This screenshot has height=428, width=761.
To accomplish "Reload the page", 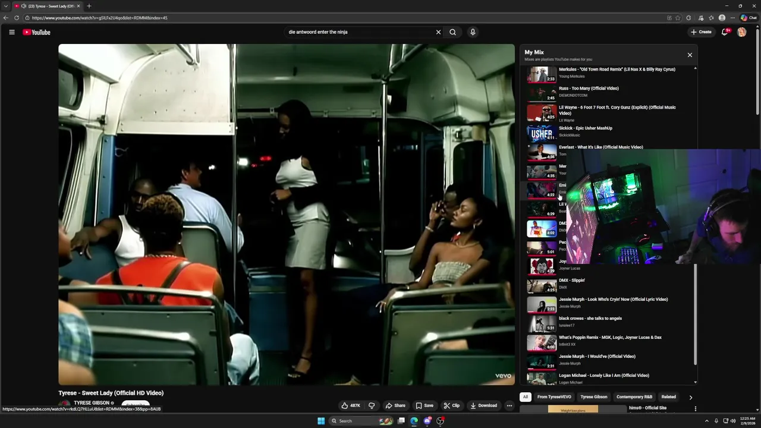I will tap(17, 18).
